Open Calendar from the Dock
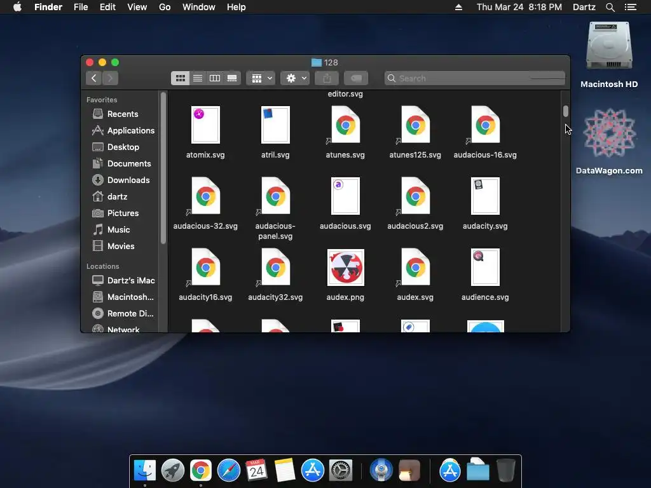 (256, 471)
